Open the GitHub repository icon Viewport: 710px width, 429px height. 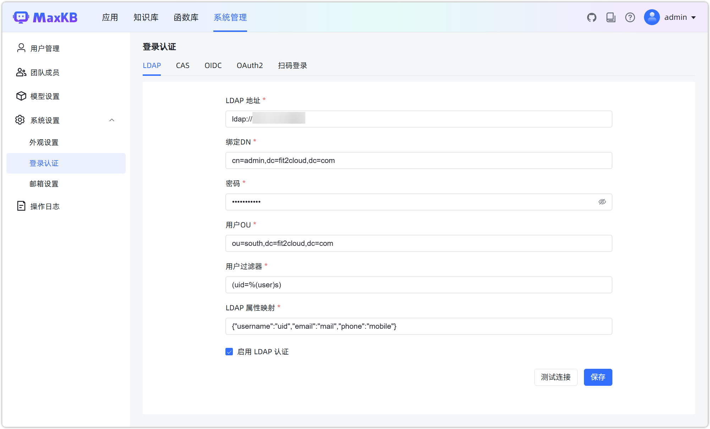point(591,17)
